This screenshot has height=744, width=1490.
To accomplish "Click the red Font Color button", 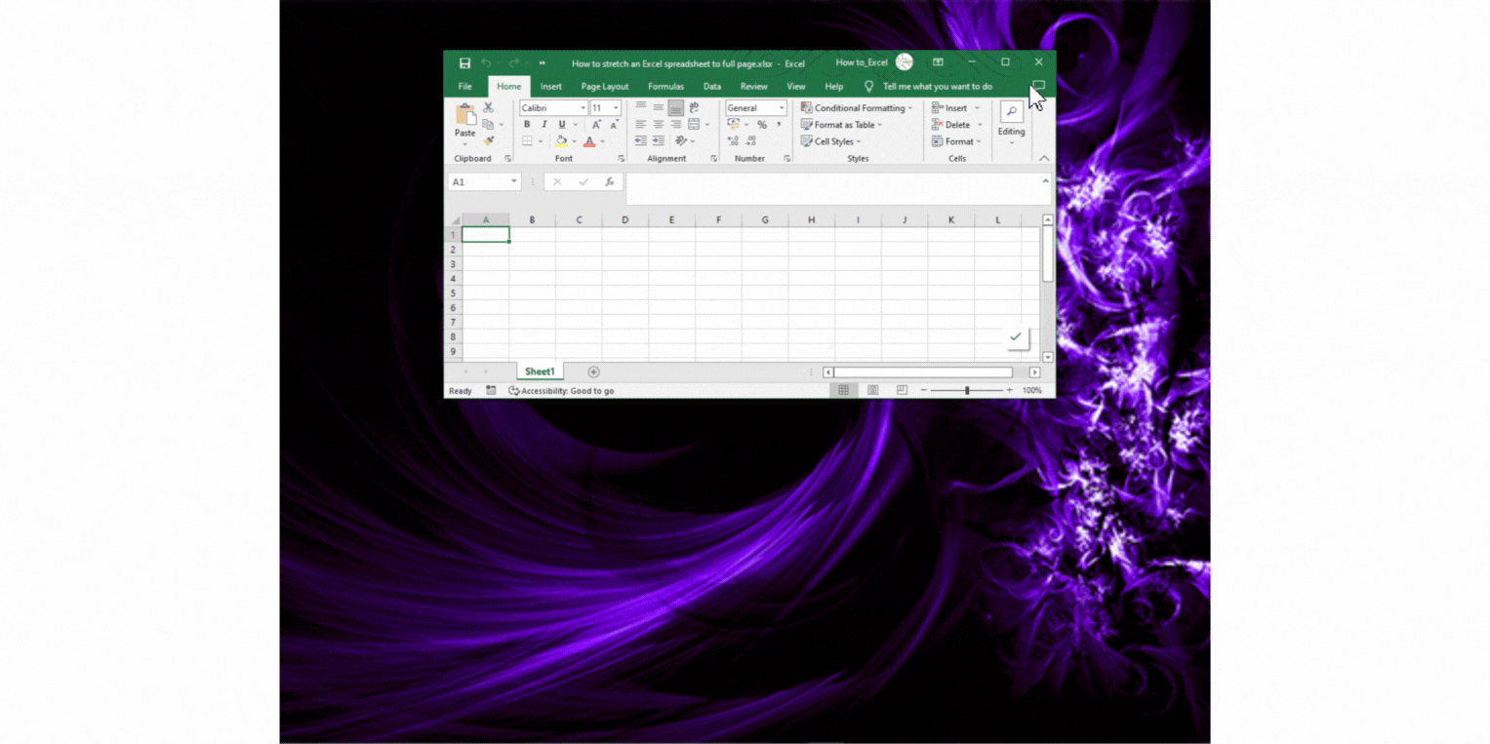I will [589, 141].
